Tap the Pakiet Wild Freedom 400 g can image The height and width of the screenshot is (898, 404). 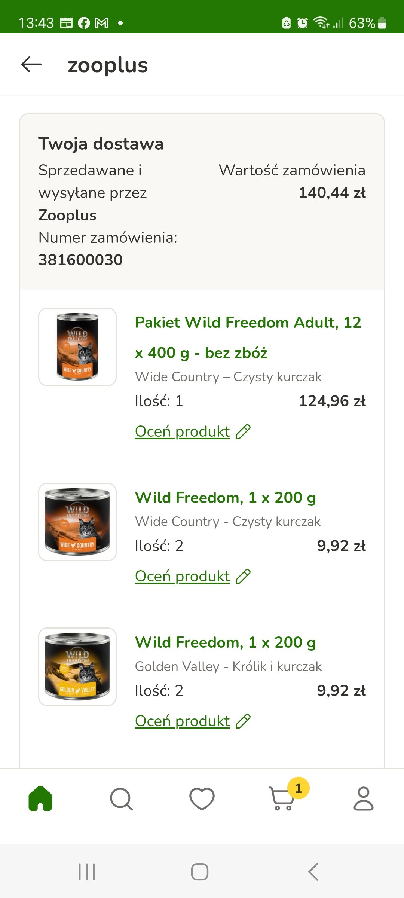tap(77, 347)
